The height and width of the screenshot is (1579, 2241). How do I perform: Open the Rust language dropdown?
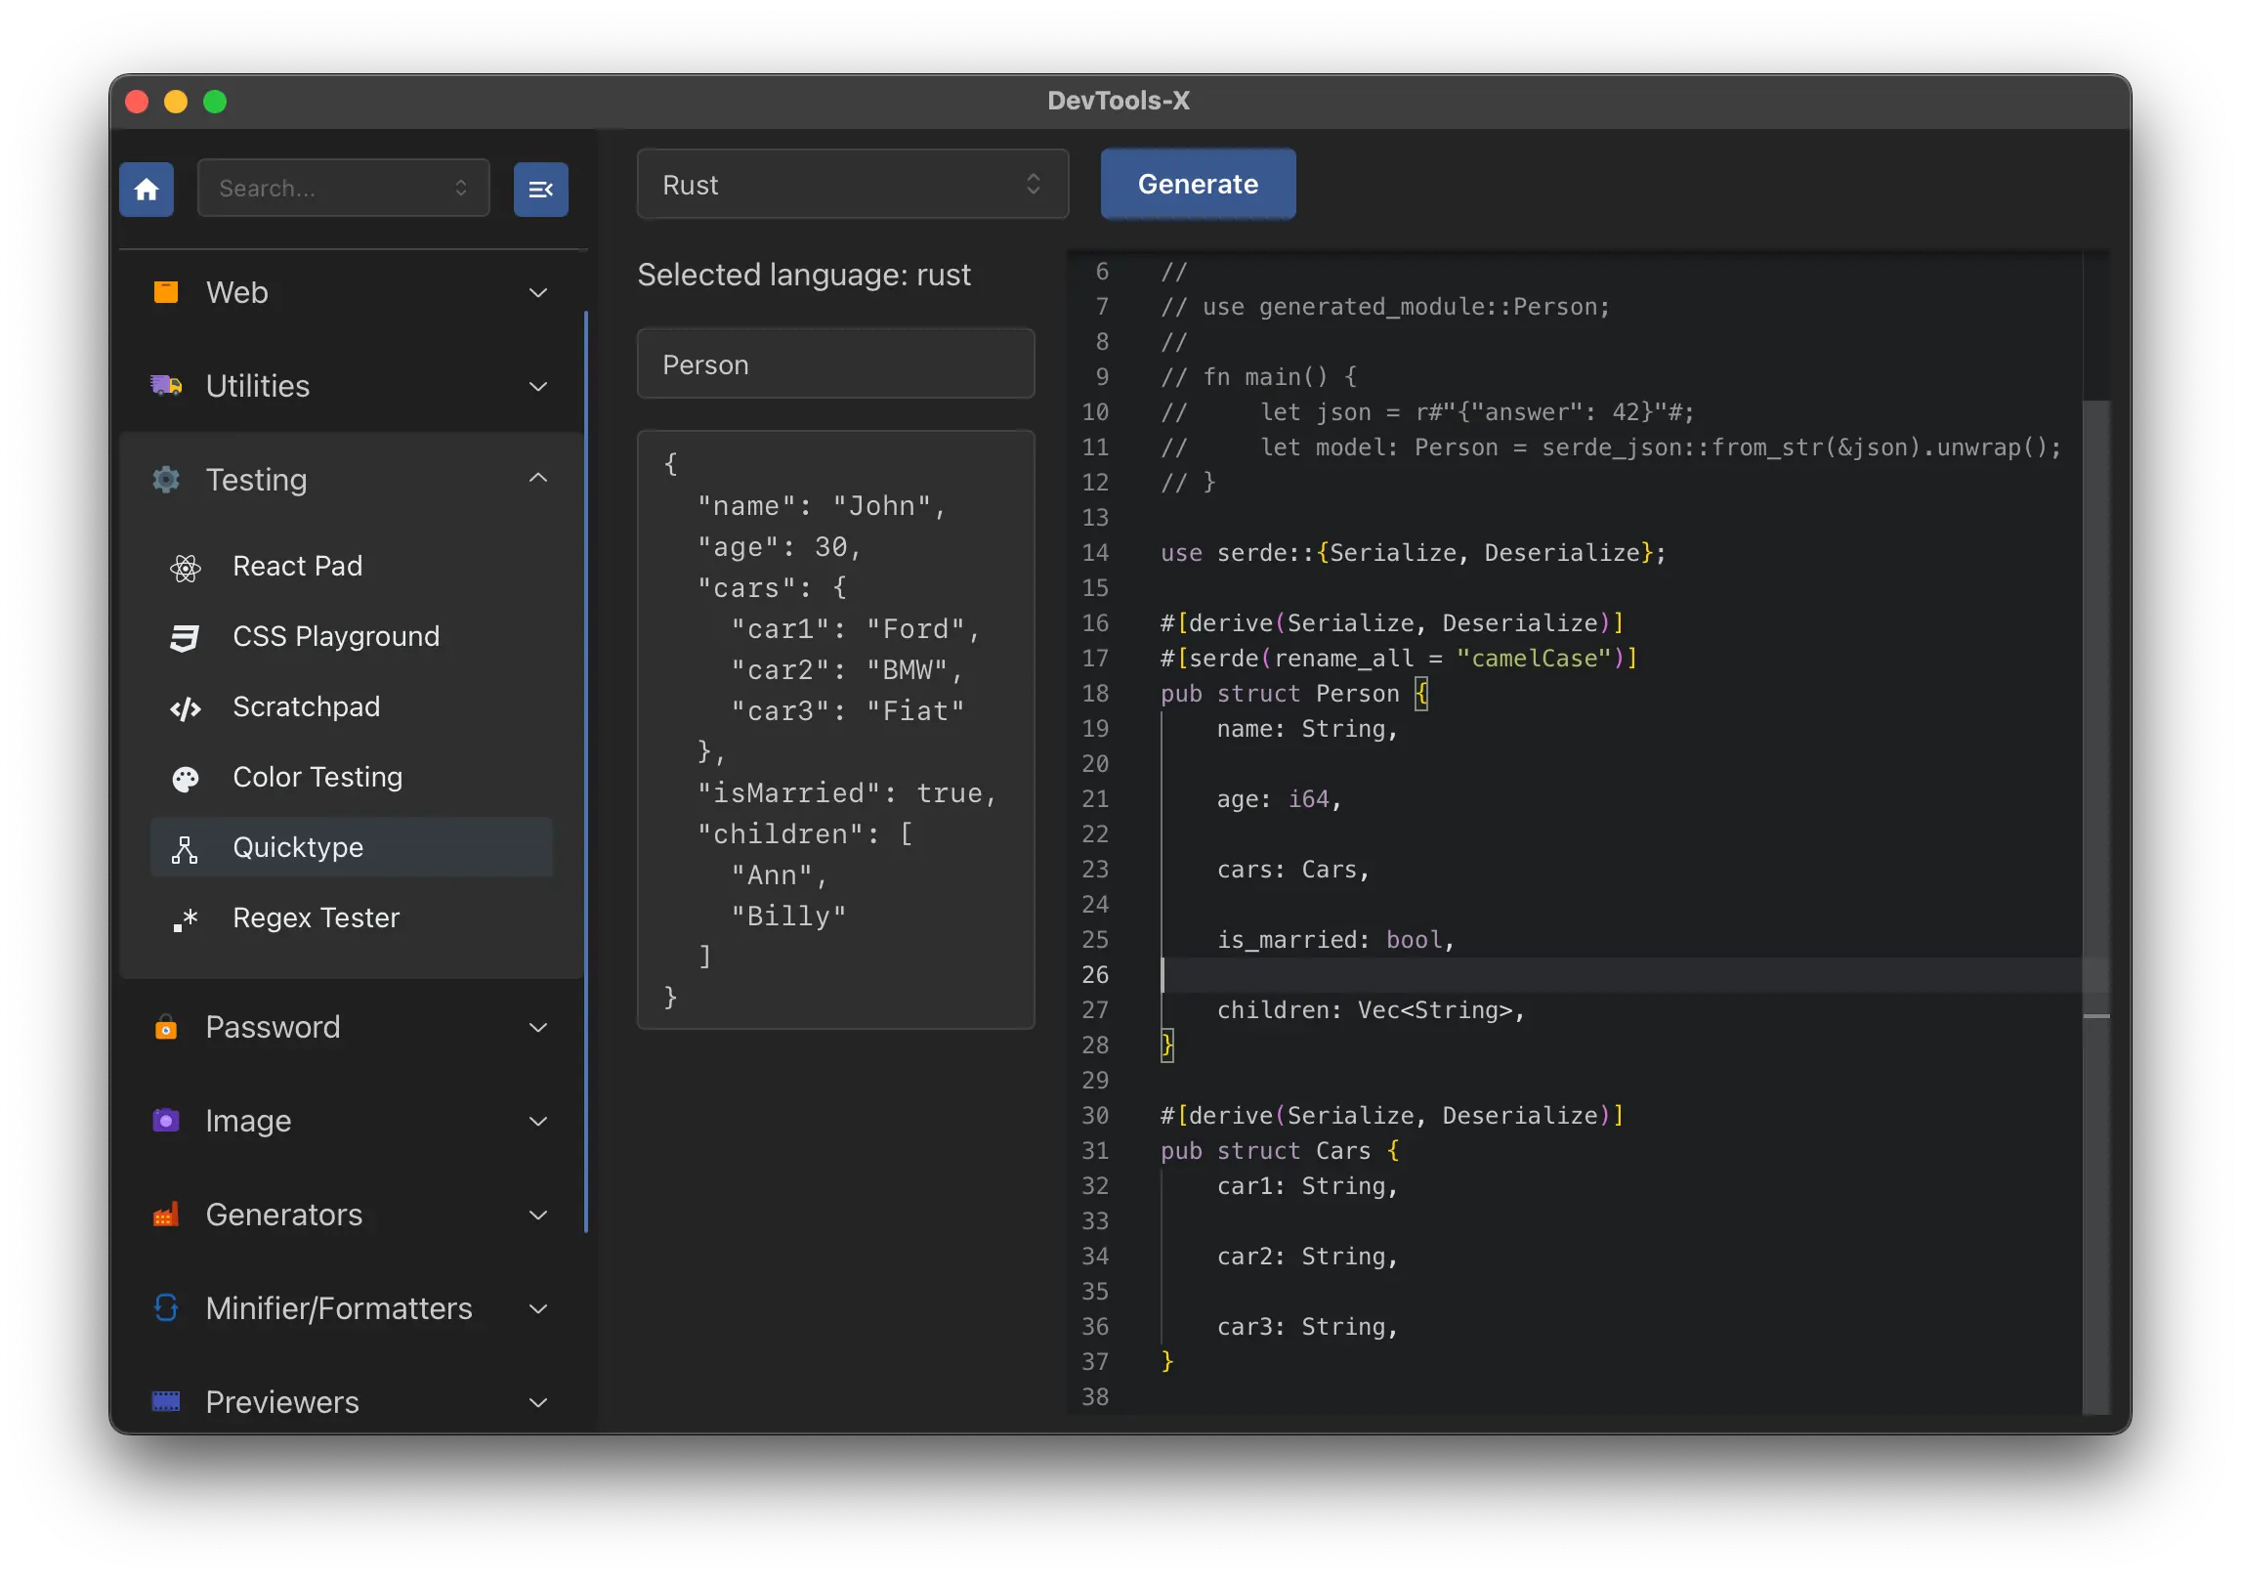pyautogui.click(x=852, y=185)
